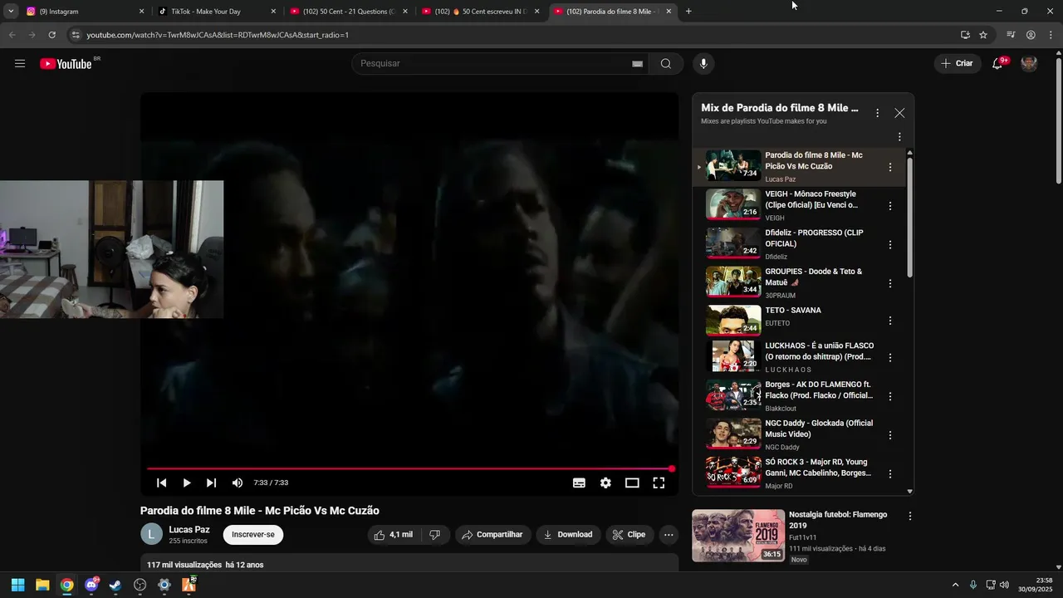Open options for NGC Daddy Glockada

[890, 435]
